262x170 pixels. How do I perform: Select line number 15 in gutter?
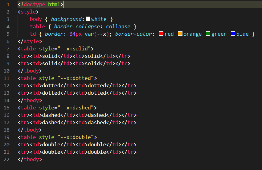point(6,108)
